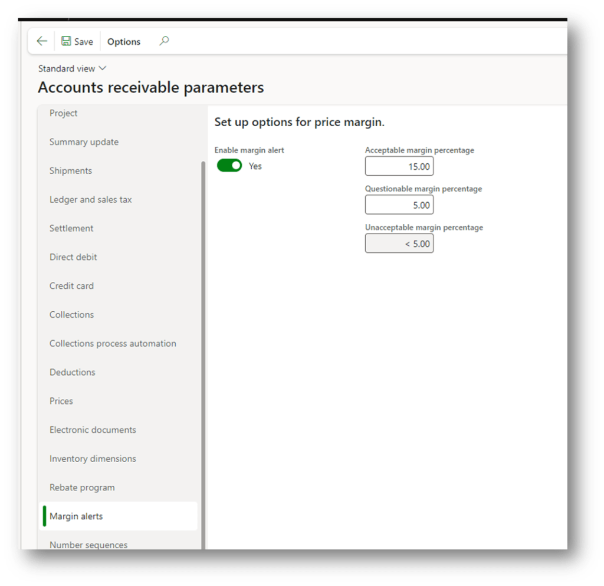Open the Project tab
The width and height of the screenshot is (604, 586).
pyautogui.click(x=64, y=113)
